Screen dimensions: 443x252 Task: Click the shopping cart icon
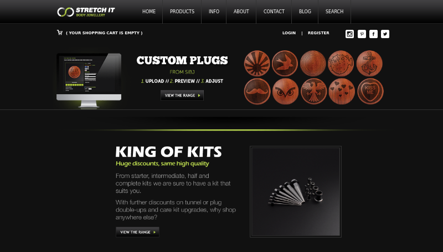tap(60, 33)
